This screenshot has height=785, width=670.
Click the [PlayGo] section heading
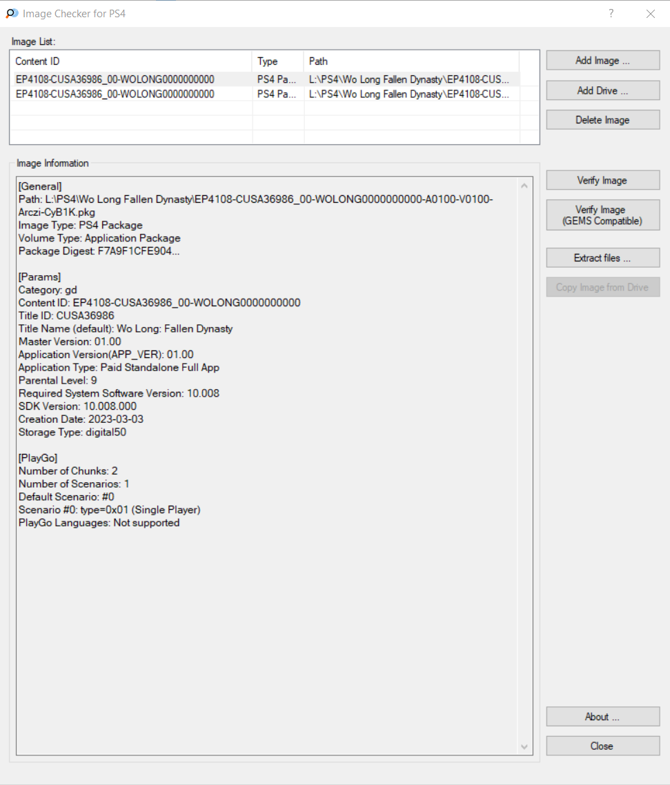click(37, 458)
